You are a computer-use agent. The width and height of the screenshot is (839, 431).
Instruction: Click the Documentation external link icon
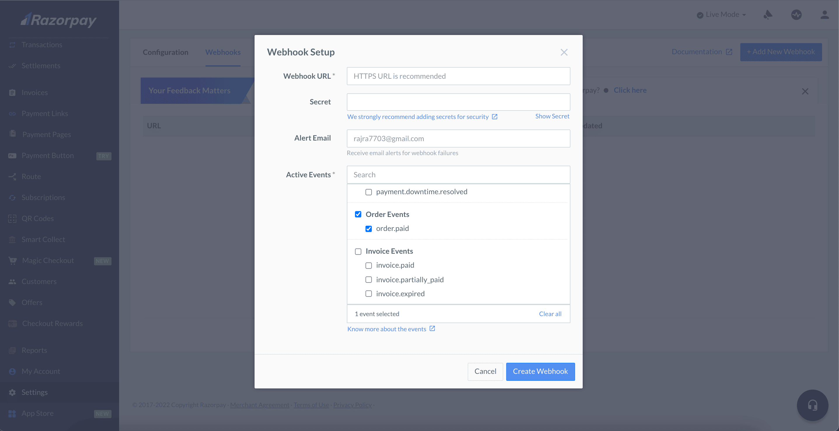(x=729, y=52)
